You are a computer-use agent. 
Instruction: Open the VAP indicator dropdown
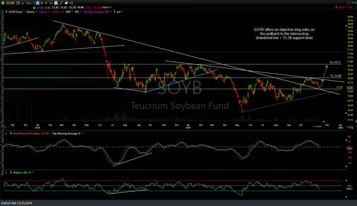tap(73, 12)
